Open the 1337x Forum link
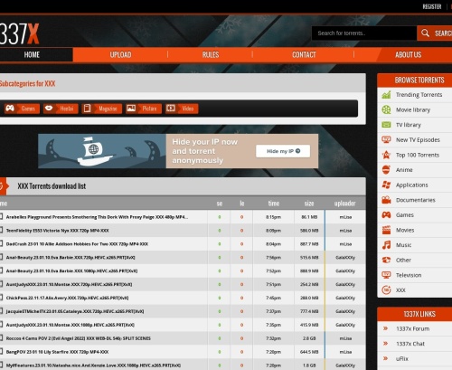The image size is (452, 370). [x=412, y=328]
